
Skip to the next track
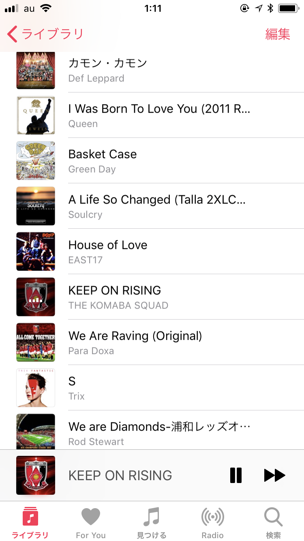[x=274, y=475]
